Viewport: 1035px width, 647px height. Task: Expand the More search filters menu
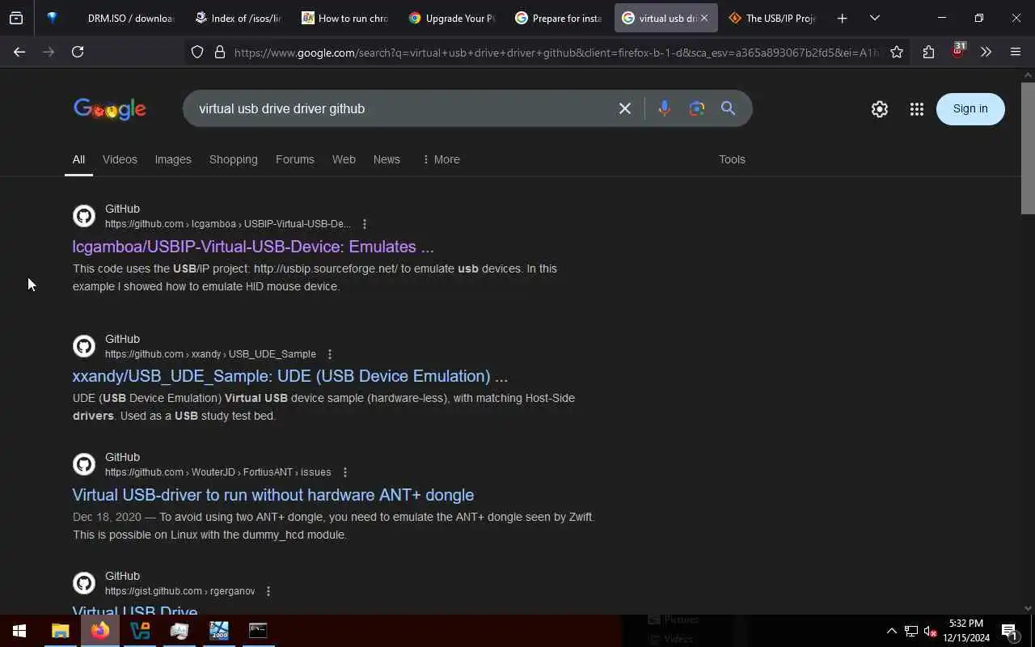point(441,159)
